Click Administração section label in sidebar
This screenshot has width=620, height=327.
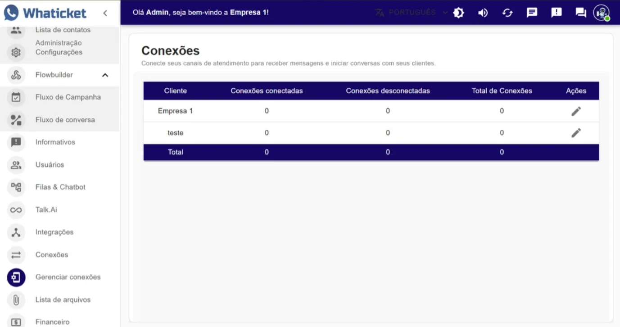click(x=59, y=43)
